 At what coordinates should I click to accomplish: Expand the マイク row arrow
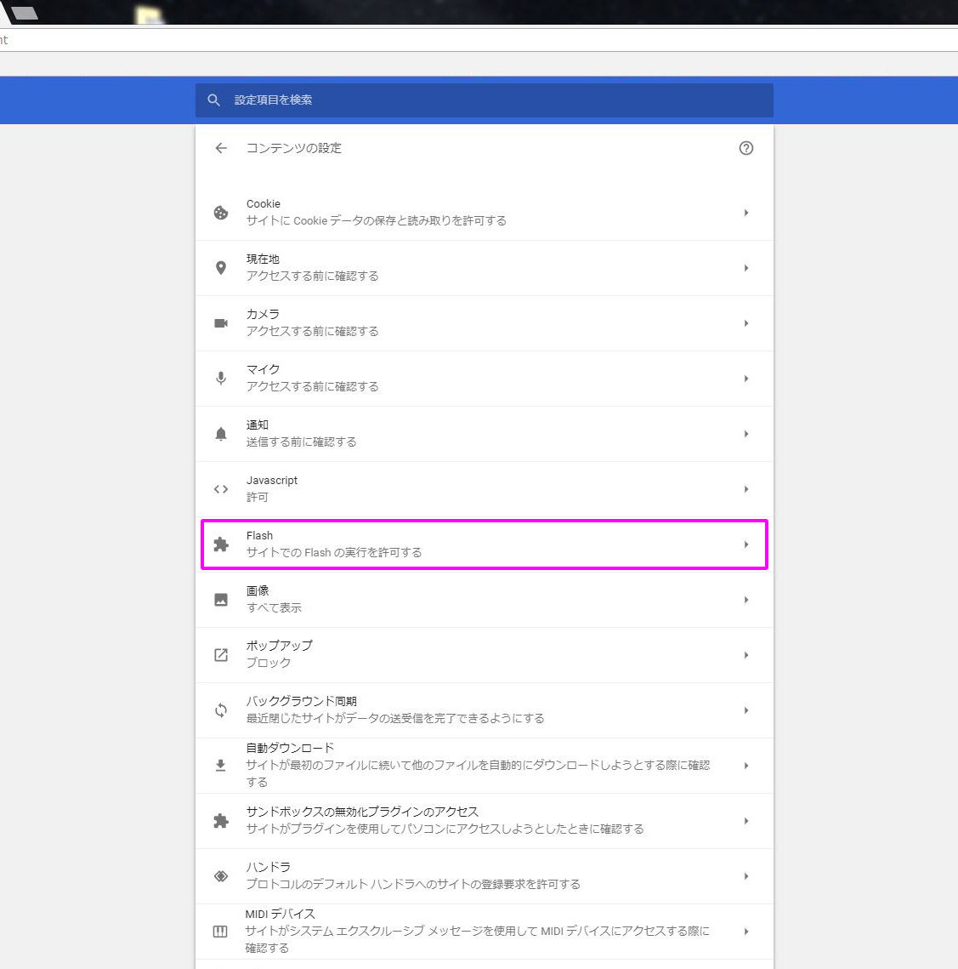pos(746,379)
